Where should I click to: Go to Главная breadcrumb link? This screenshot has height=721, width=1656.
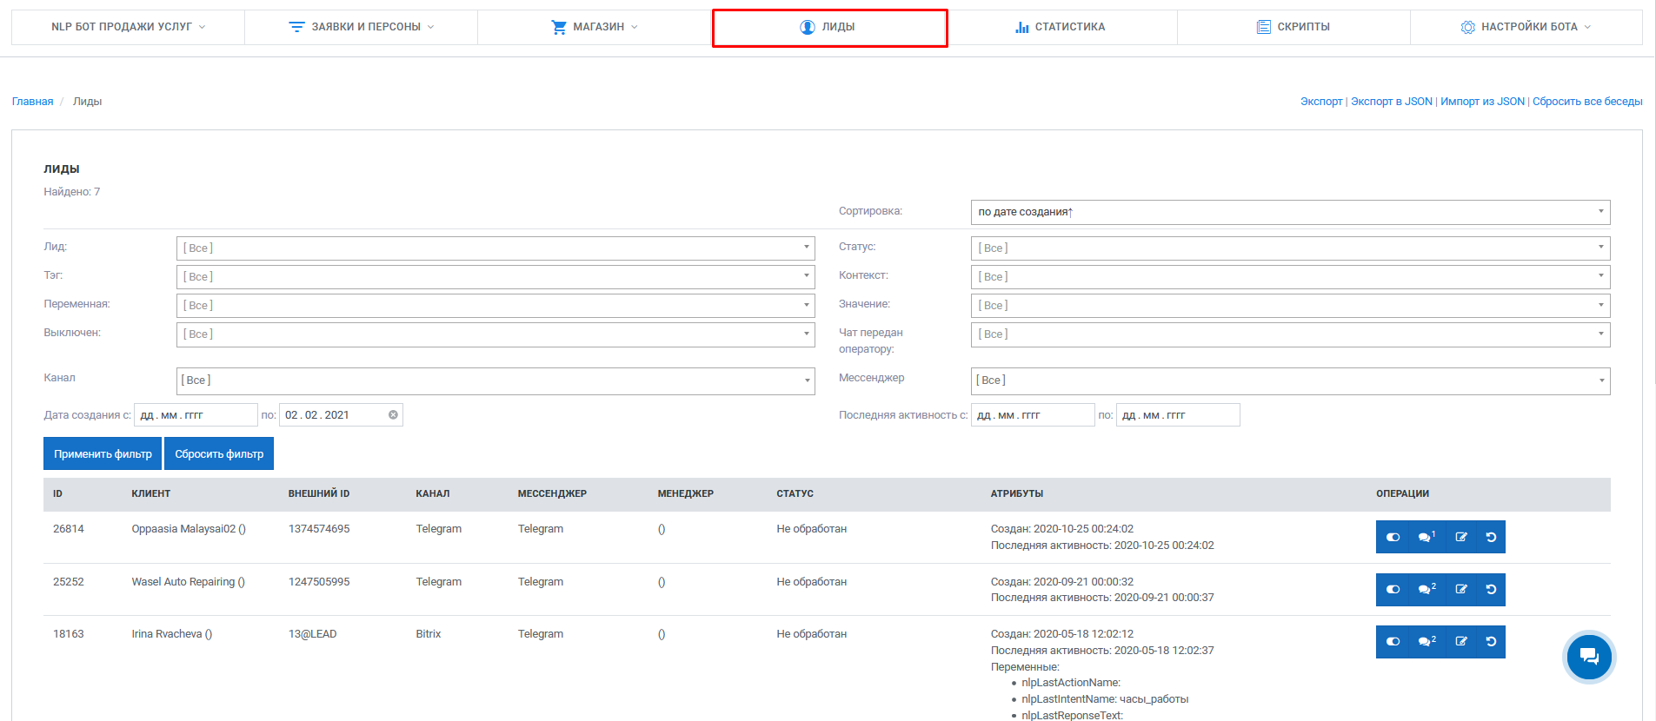(x=32, y=102)
